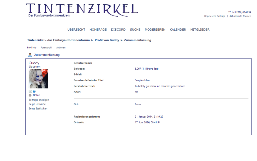
Task: Click the email envelope icon under avatar
Action: (30, 91)
